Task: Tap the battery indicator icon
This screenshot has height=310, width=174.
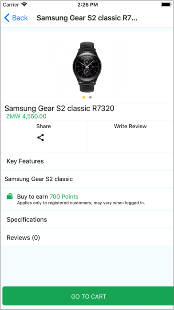Action: [x=166, y=4]
